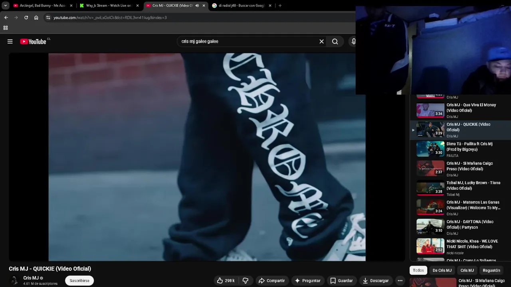Open Dime Tú - Pailita ft Cris Mj thumbnail
511x287 pixels.
tap(430, 149)
